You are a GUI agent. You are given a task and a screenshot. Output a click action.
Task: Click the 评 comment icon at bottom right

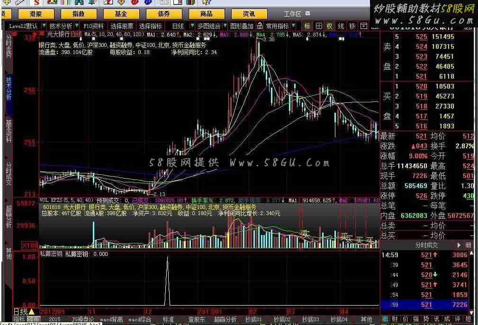(457, 319)
